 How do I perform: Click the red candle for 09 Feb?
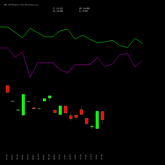click(55, 111)
